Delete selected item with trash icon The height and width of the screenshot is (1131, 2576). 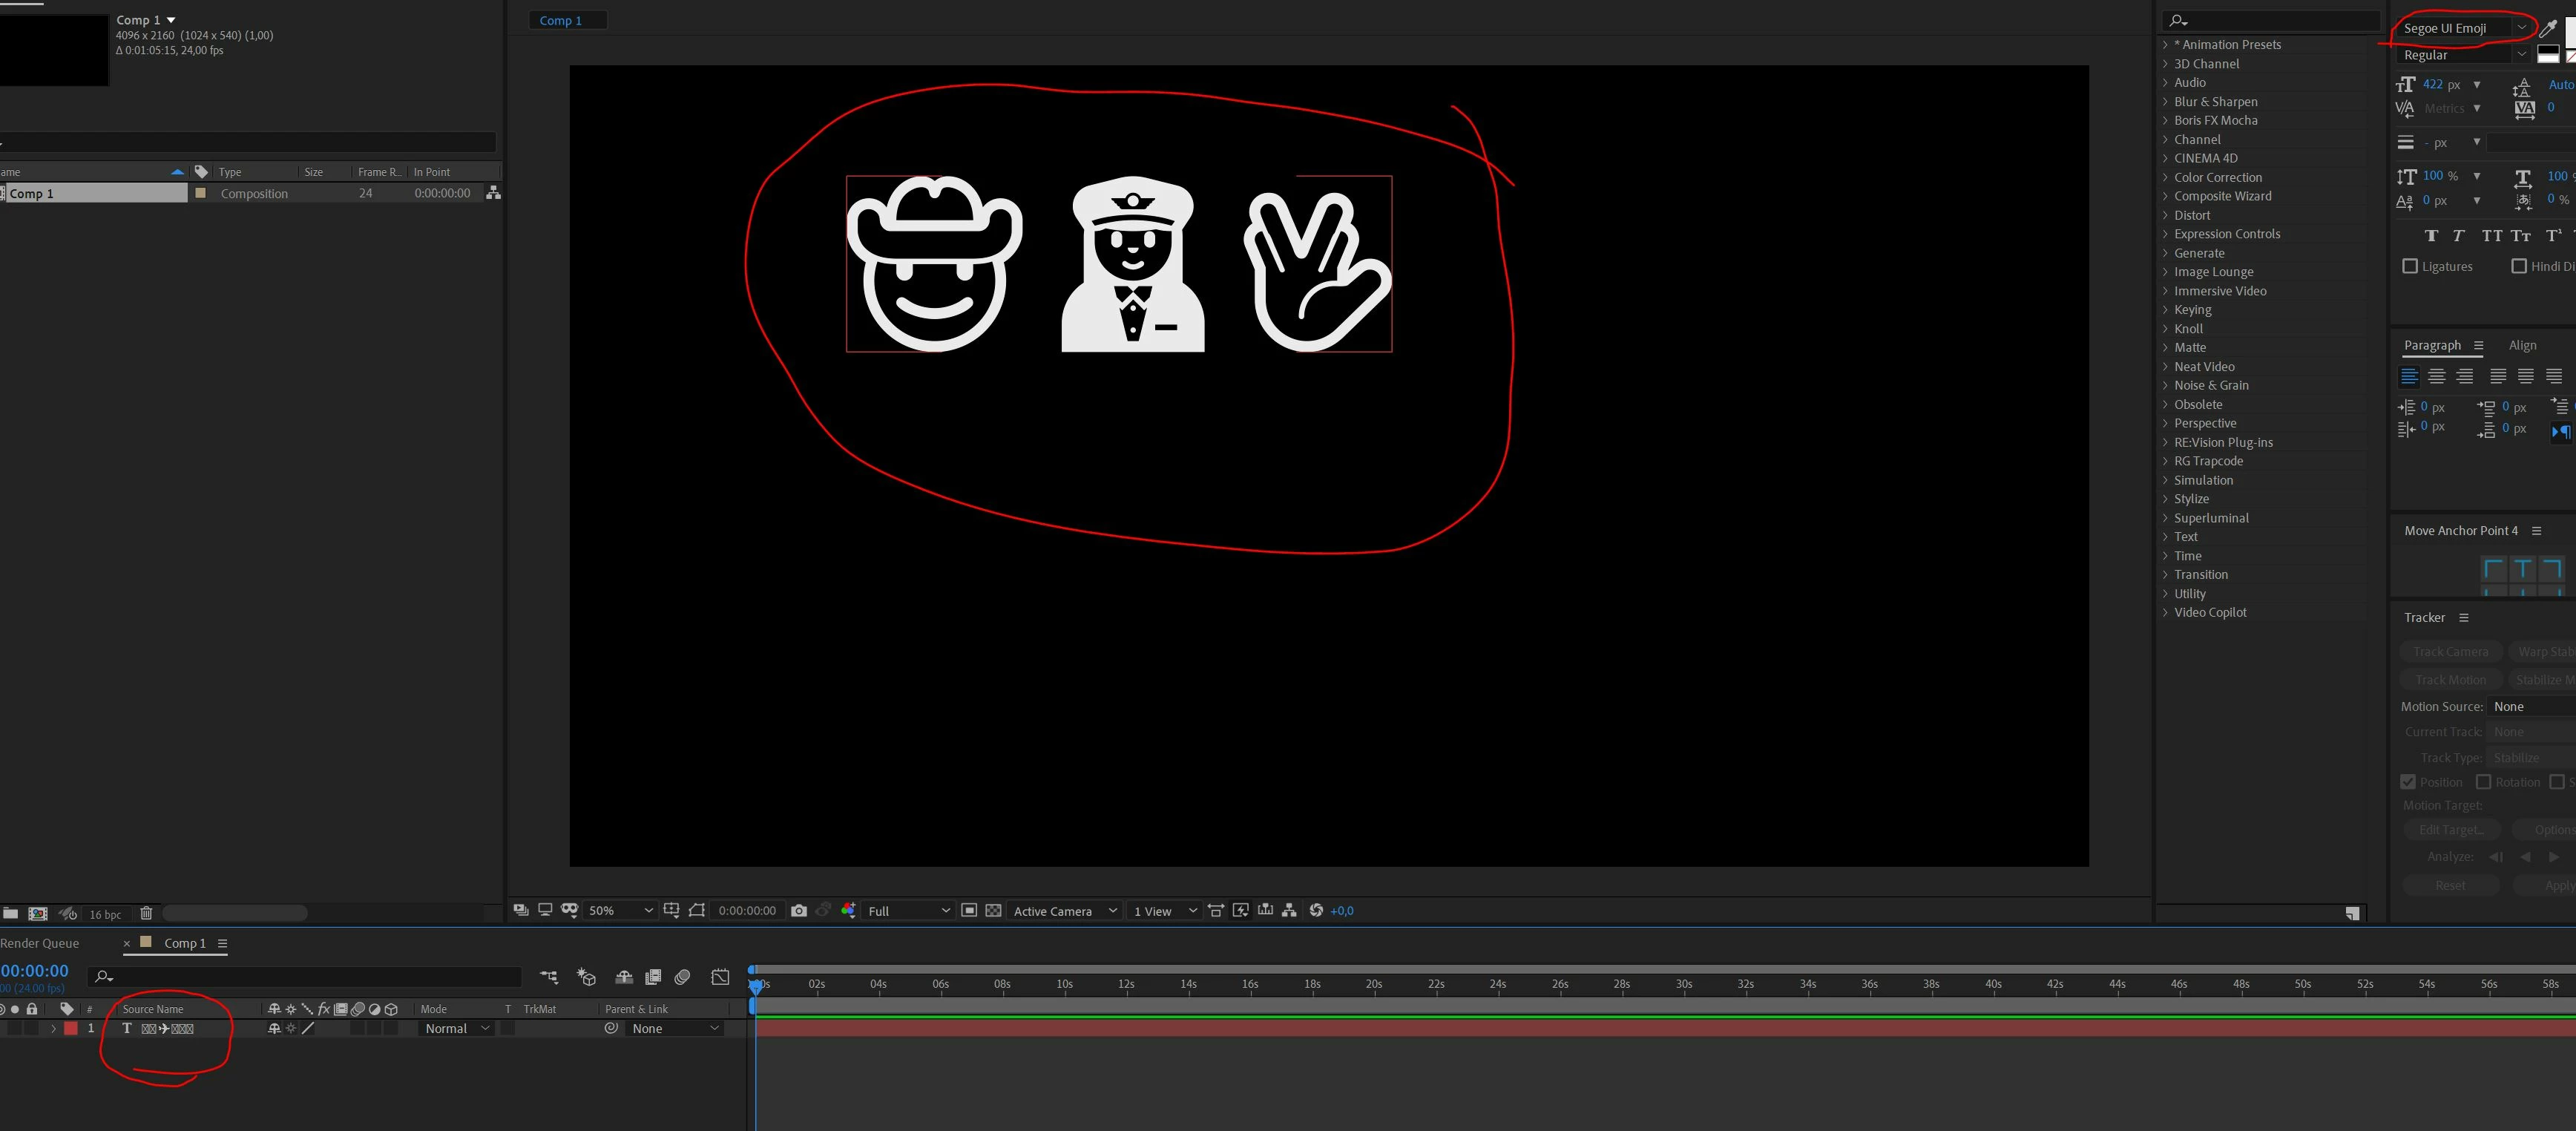[x=146, y=913]
